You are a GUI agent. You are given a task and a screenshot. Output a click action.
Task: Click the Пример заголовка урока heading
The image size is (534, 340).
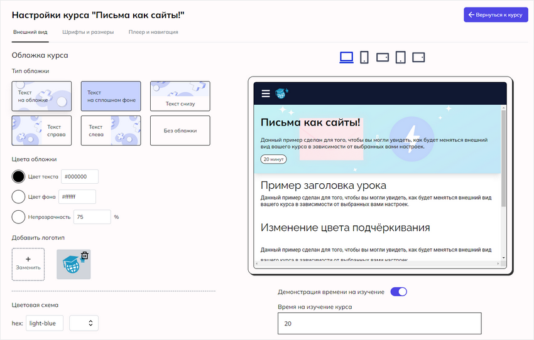(x=323, y=185)
